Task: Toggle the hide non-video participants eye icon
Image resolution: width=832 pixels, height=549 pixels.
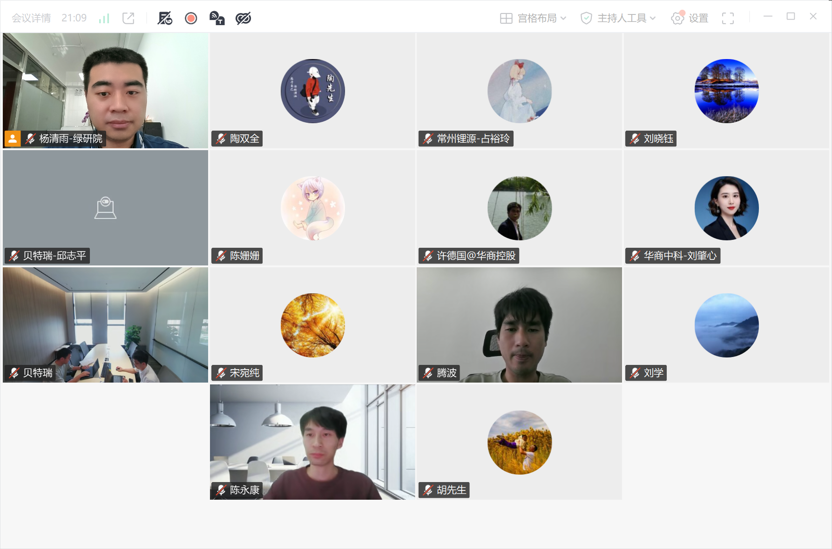Action: (243, 18)
